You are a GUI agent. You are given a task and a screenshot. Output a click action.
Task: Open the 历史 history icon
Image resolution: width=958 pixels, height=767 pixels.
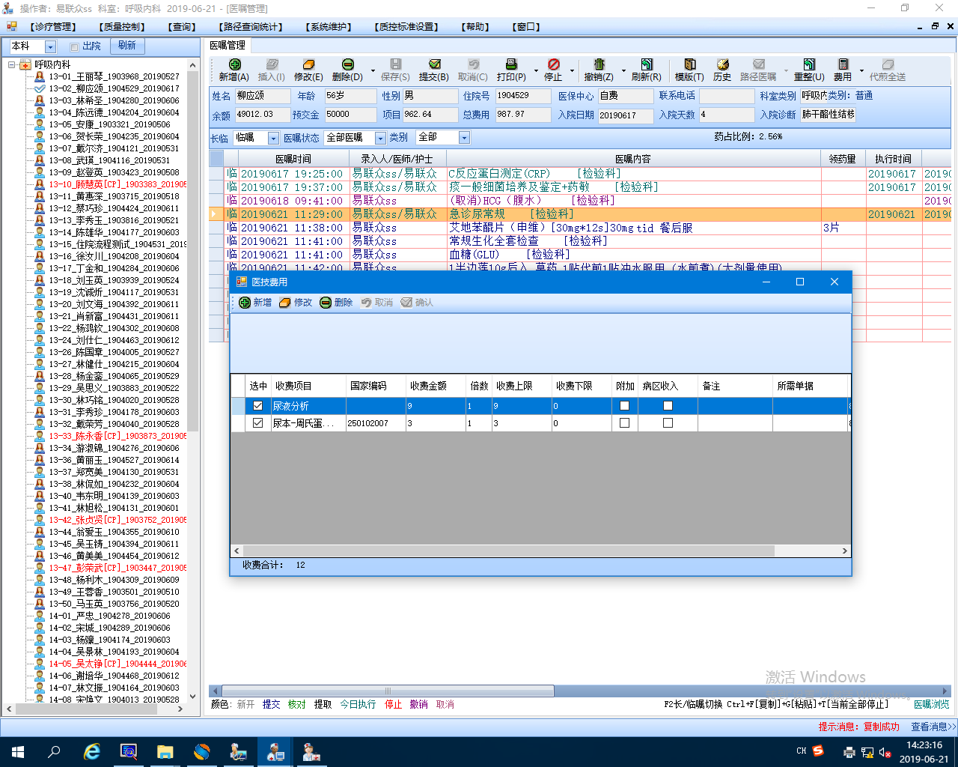click(722, 65)
